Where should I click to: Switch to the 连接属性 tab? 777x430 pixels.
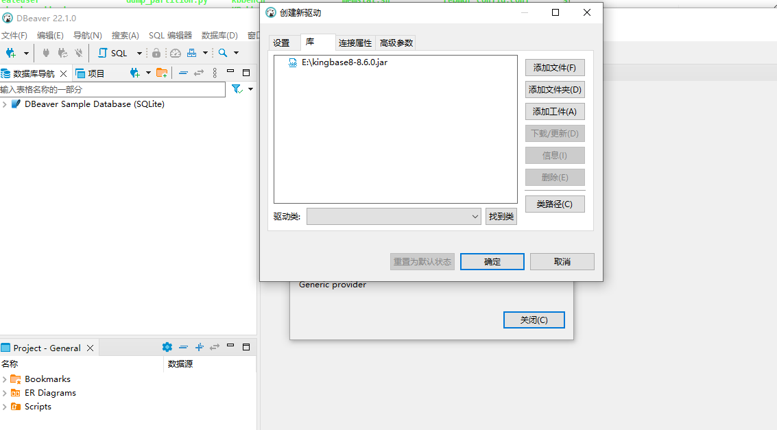pyautogui.click(x=355, y=43)
